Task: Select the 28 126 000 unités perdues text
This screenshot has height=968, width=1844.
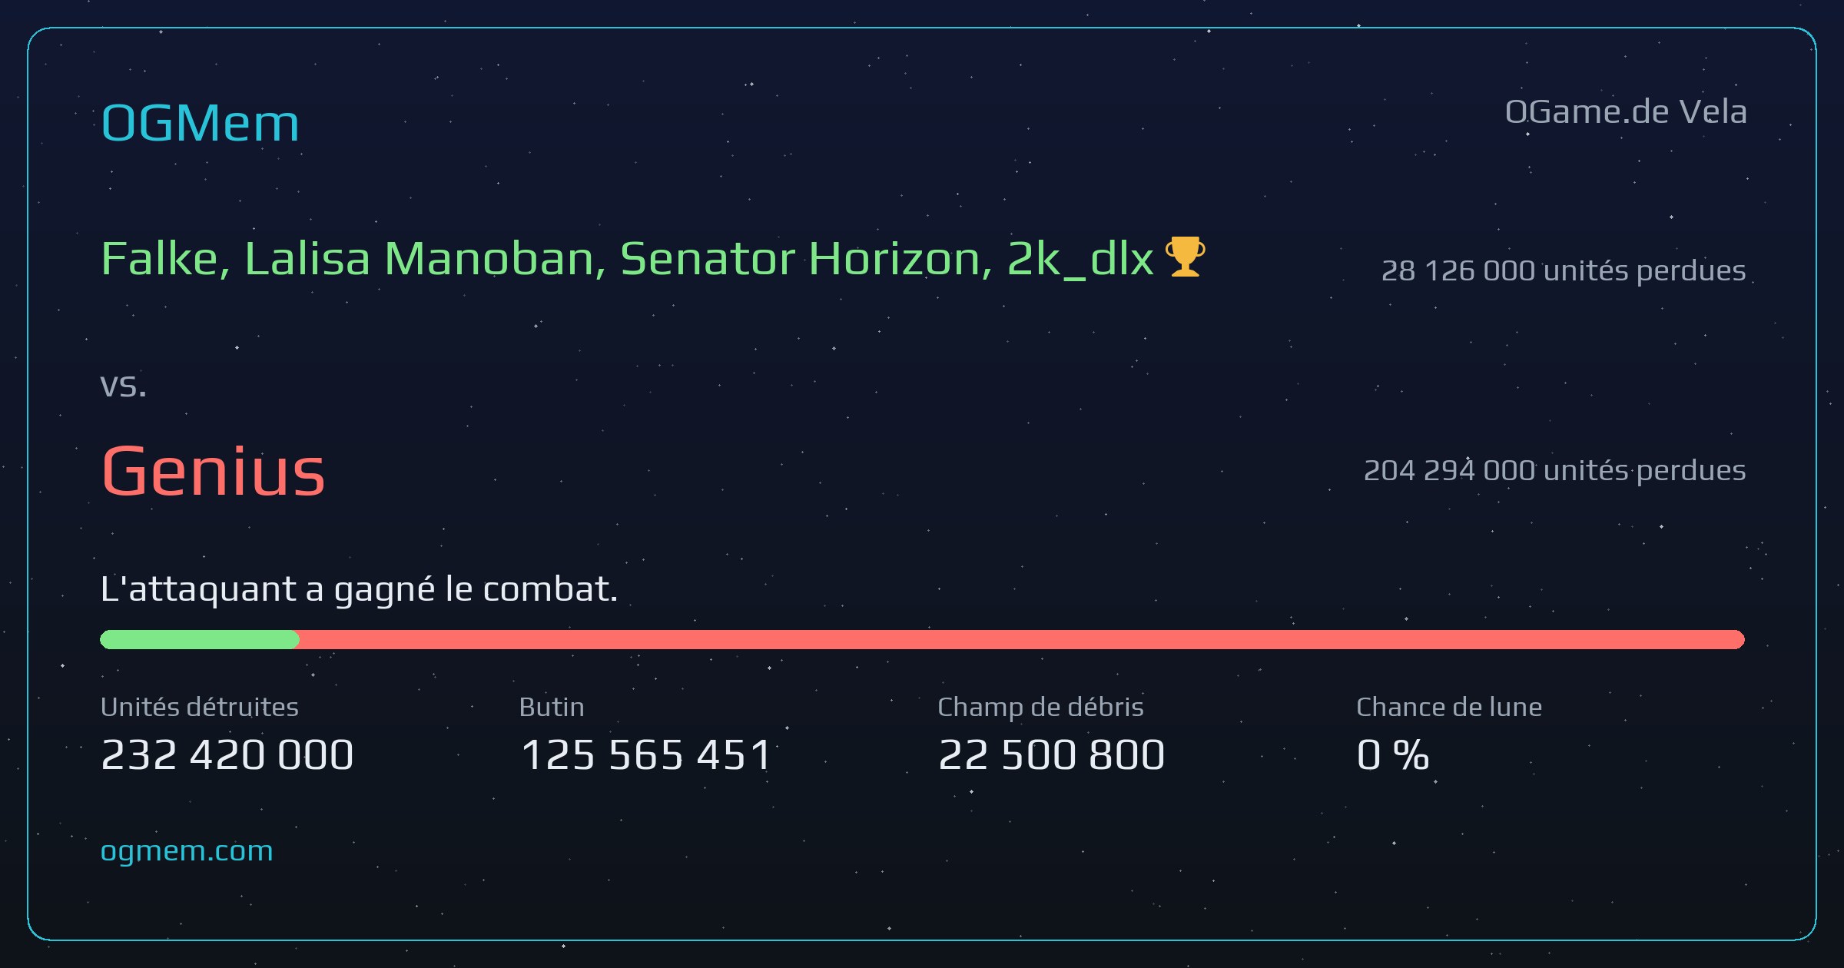Action: [x=1563, y=270]
